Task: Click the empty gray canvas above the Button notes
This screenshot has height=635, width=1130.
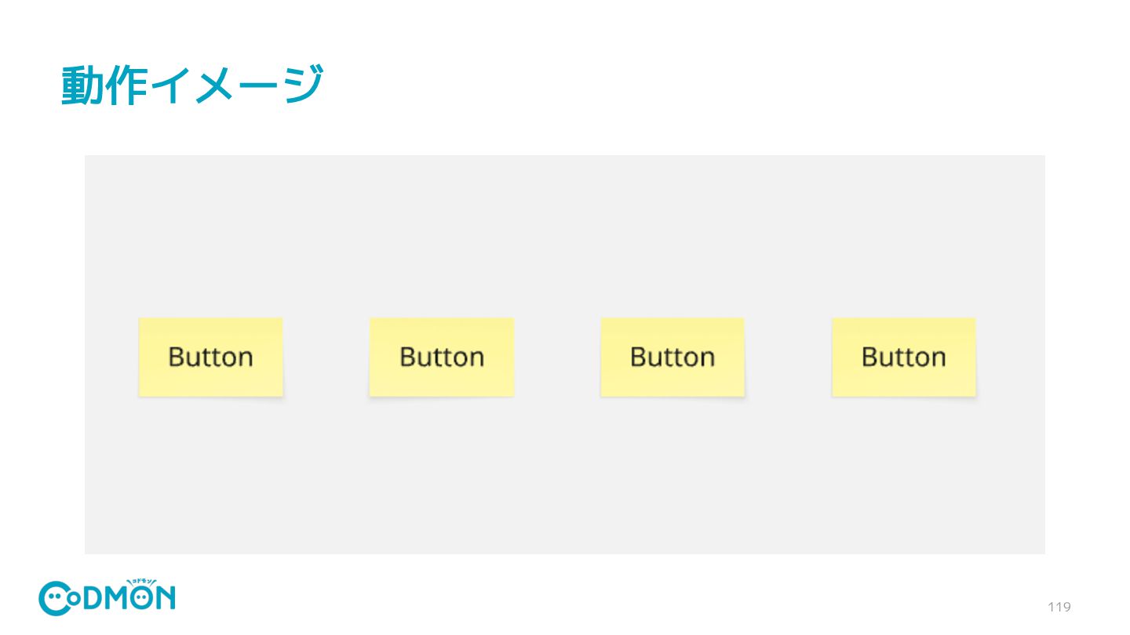Action: click(565, 235)
